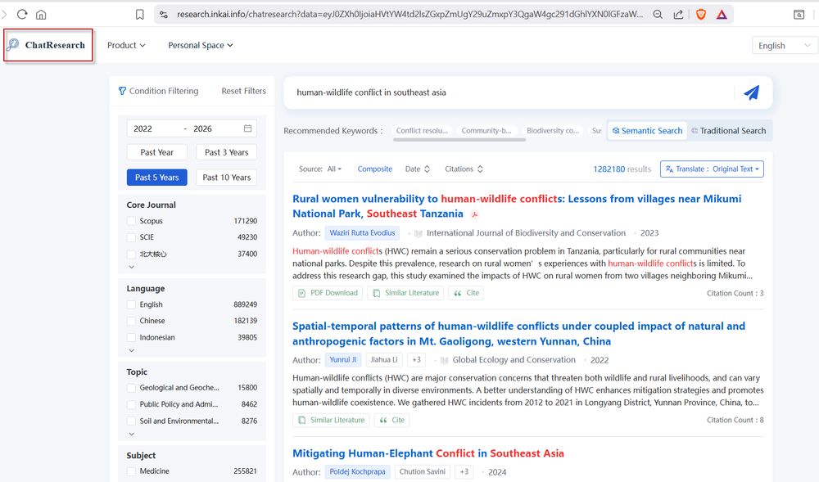Switch to Traditional Search tab
This screenshot has width=819, height=482.
click(x=728, y=131)
